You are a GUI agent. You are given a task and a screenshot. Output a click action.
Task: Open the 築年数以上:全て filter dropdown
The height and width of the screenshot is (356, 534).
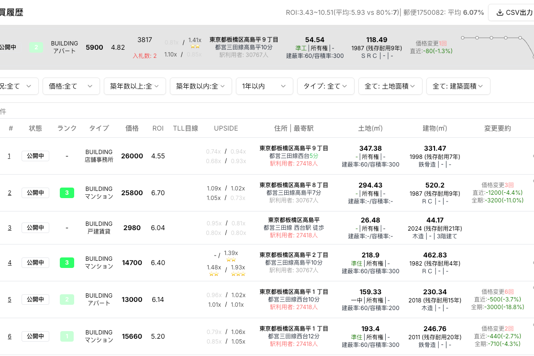click(135, 86)
